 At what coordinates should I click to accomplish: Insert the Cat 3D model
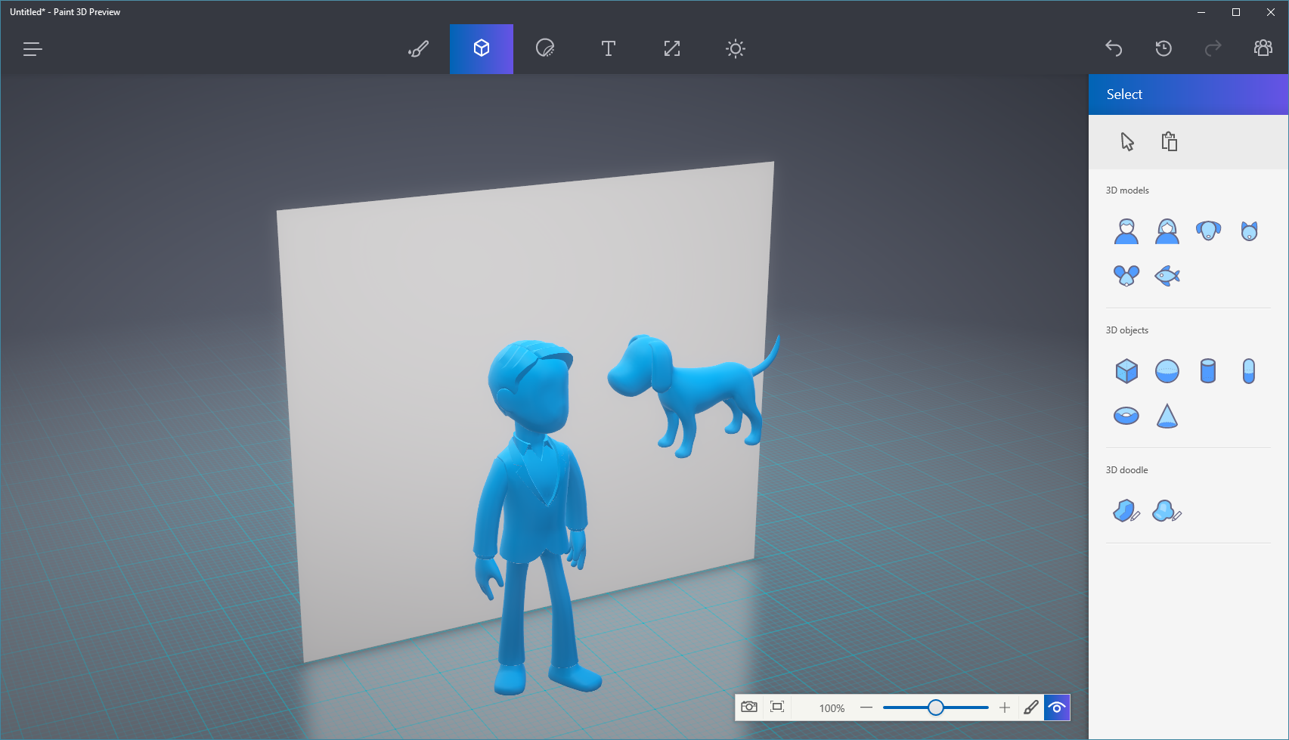(x=1249, y=231)
